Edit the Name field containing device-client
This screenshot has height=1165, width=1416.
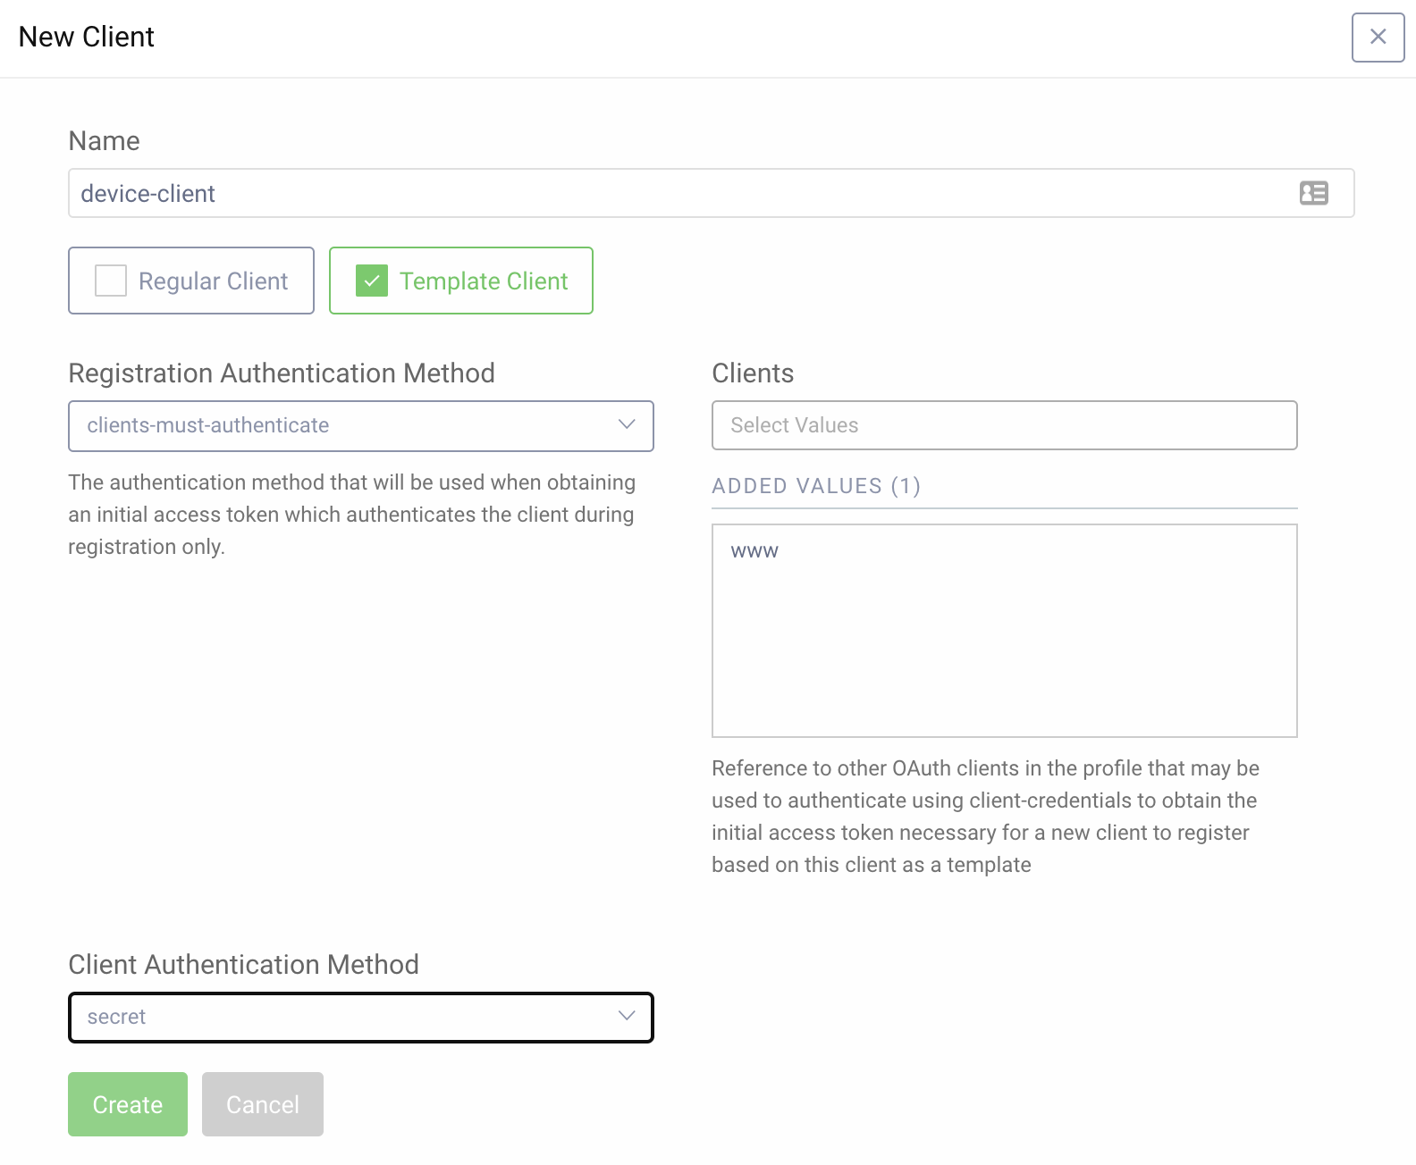(711, 193)
